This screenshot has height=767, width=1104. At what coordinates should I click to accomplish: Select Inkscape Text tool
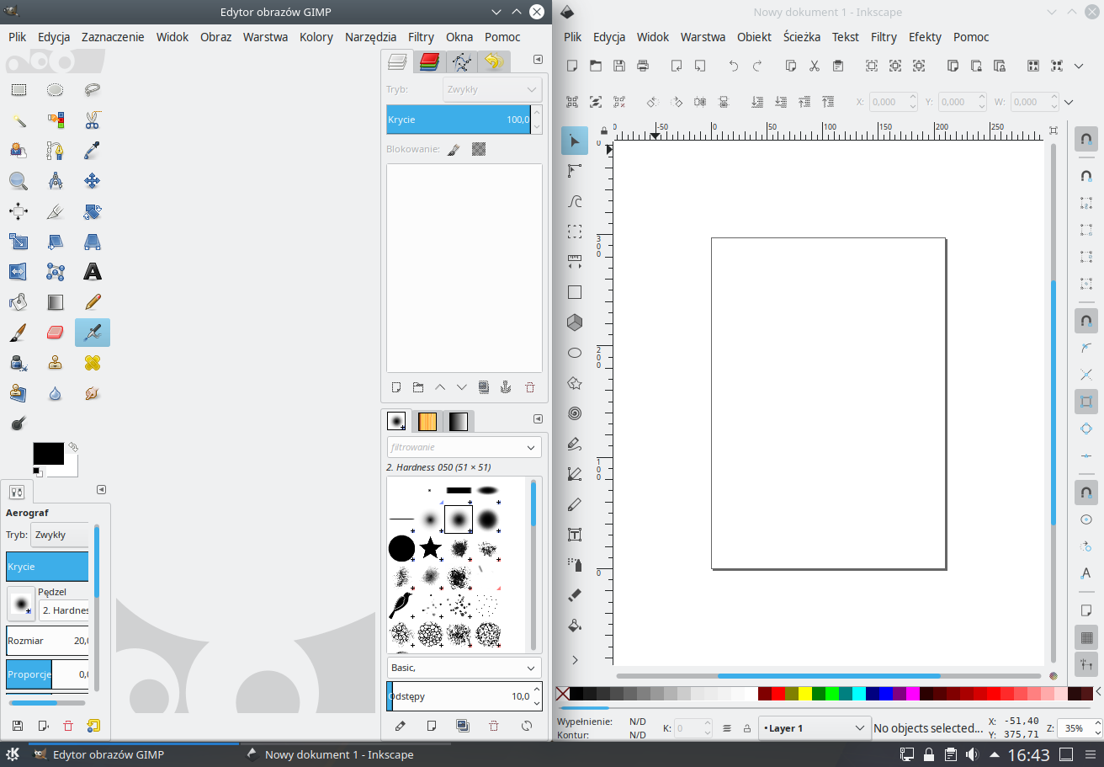click(x=575, y=535)
